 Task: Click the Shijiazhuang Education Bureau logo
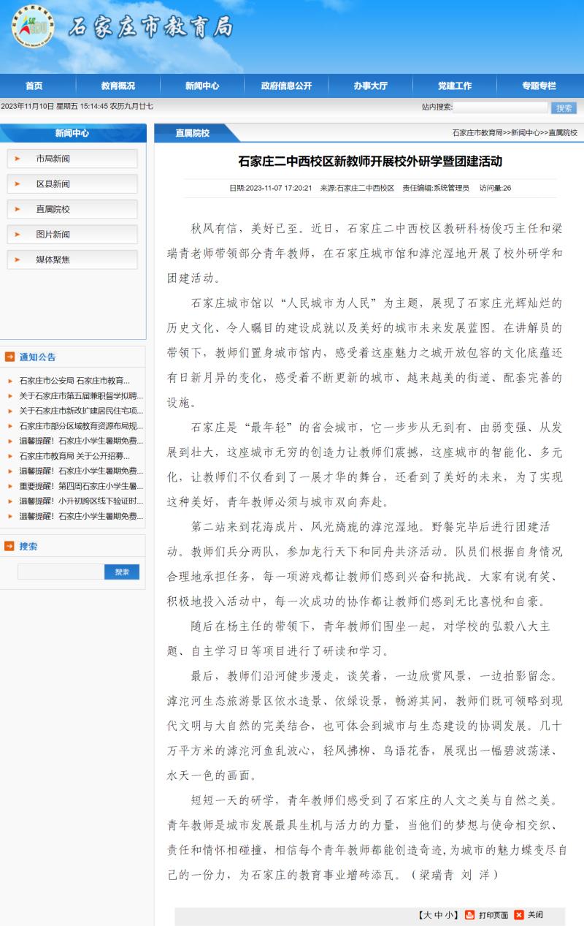point(32,27)
